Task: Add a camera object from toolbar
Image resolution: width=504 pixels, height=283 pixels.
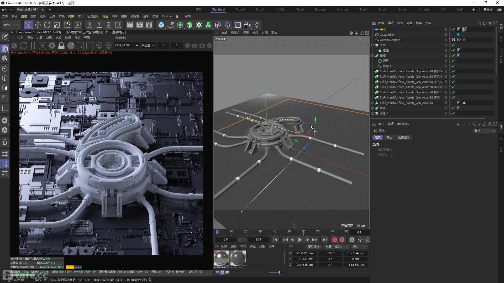Action: [x=247, y=25]
